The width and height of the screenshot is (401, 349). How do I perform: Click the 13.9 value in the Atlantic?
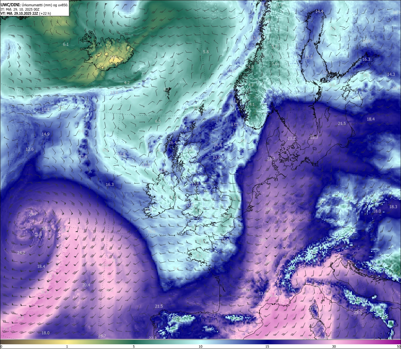click(46, 110)
